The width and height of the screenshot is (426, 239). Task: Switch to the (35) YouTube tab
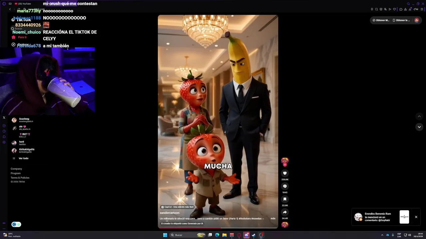[23, 4]
